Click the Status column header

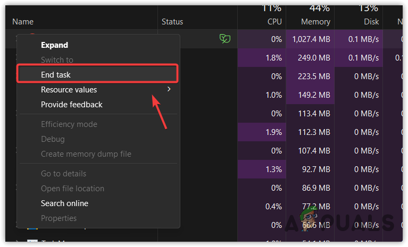pyautogui.click(x=172, y=22)
